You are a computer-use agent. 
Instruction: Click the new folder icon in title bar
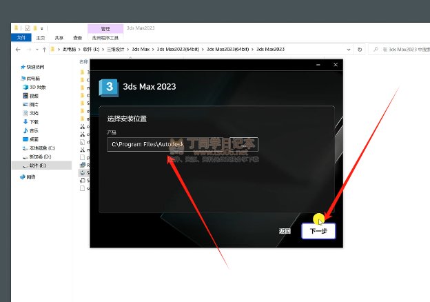[x=35, y=28]
